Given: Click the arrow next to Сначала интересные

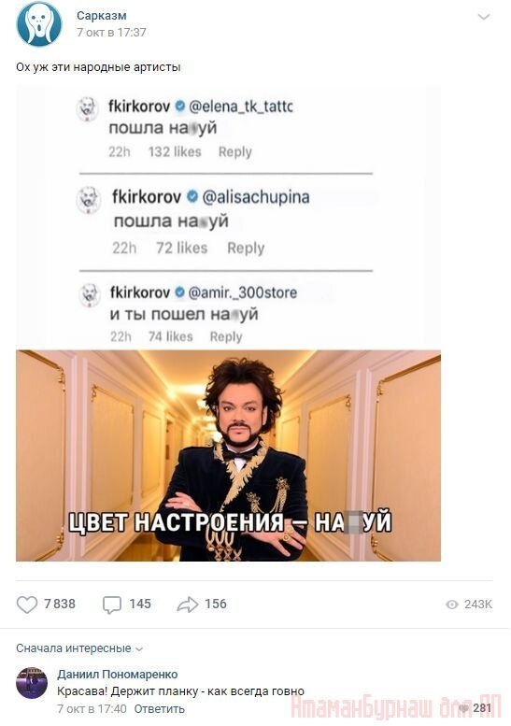Looking at the screenshot, I should pos(139,649).
